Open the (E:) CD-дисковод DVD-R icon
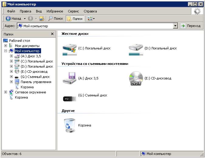The height and width of the screenshot is (158, 205). pyautogui.click(x=136, y=79)
